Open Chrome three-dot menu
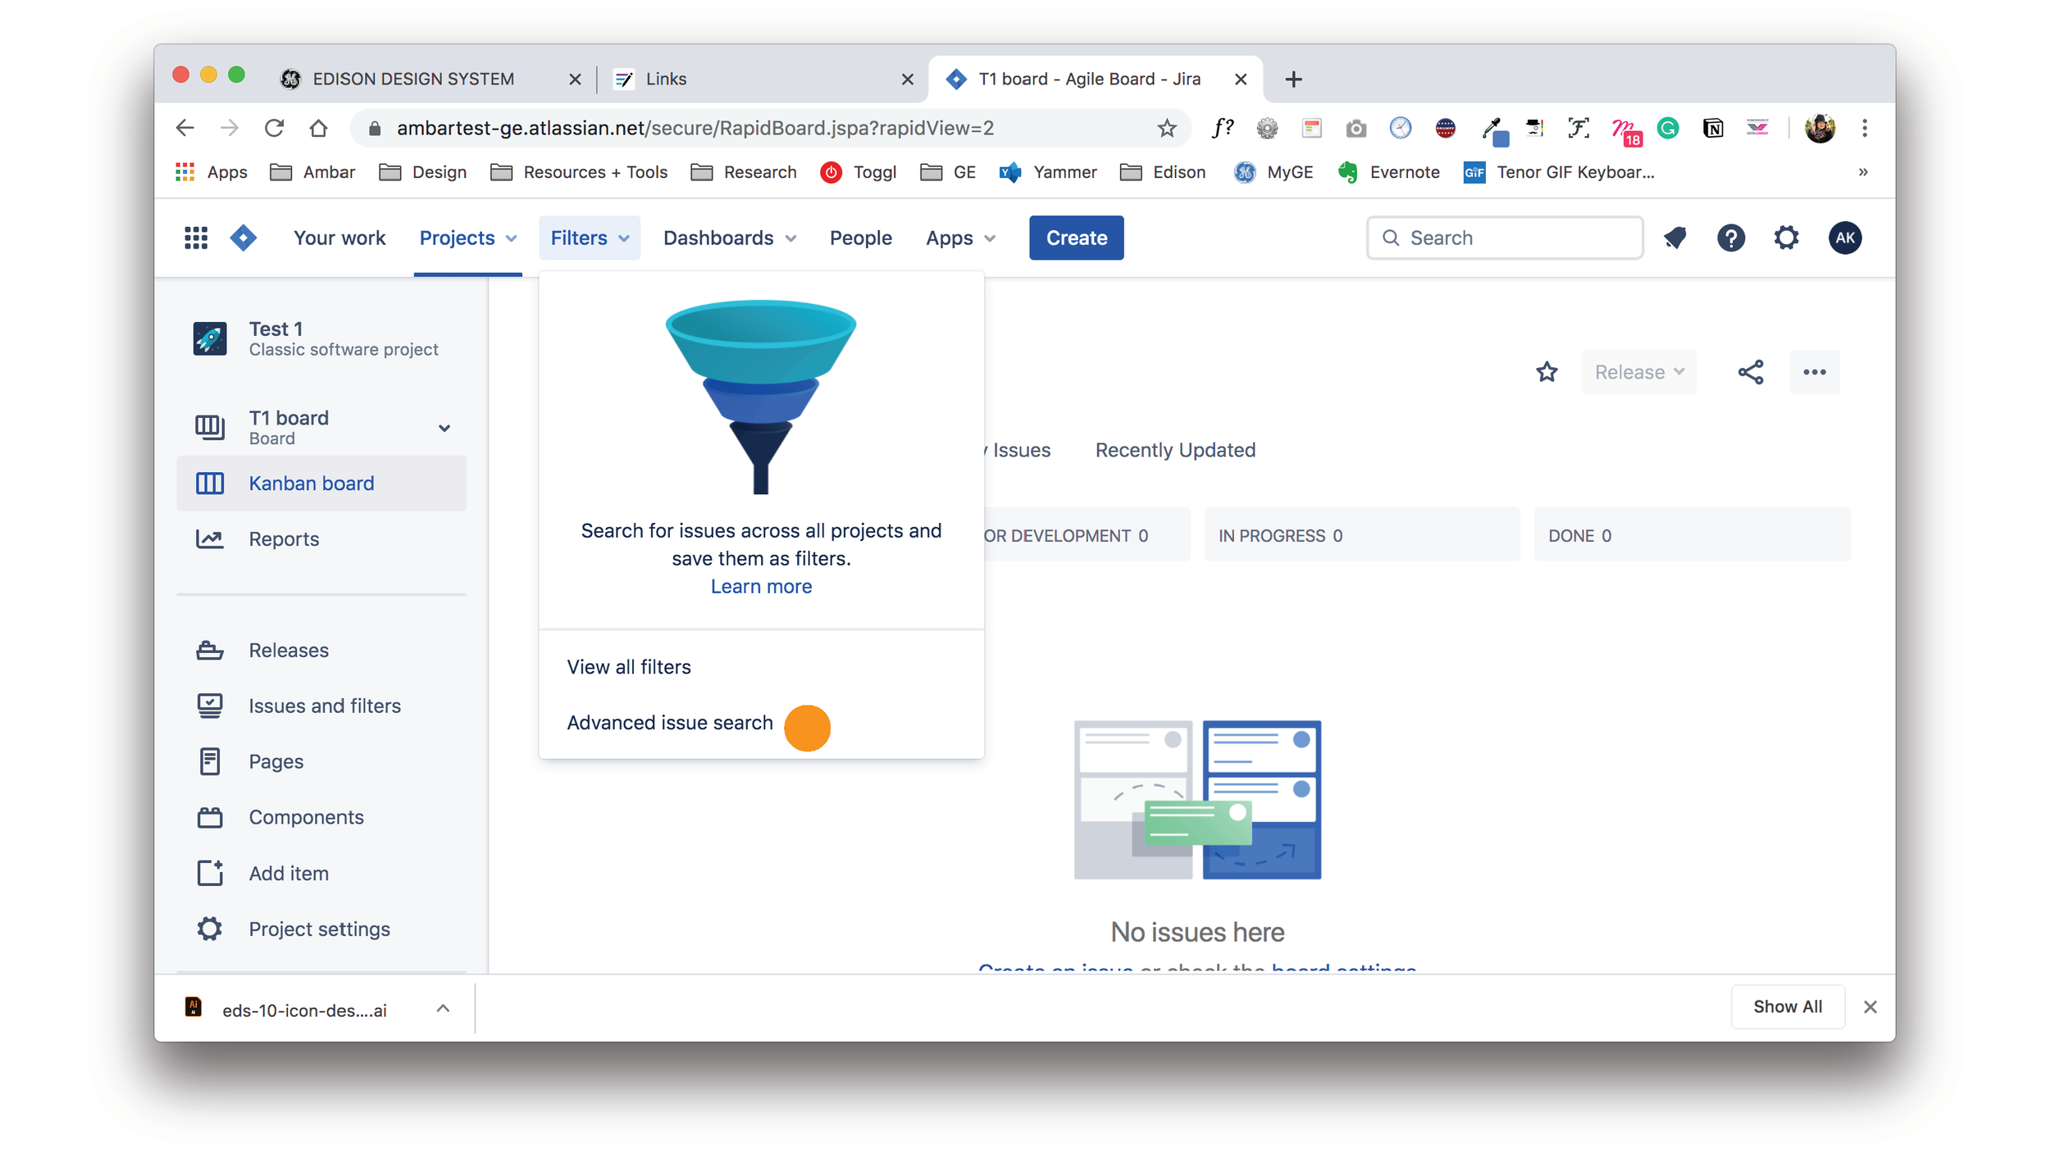Screen dimensions: 2050x1153 1864,128
